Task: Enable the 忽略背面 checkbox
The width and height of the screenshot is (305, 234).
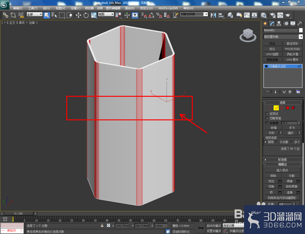Action: click(x=267, y=118)
